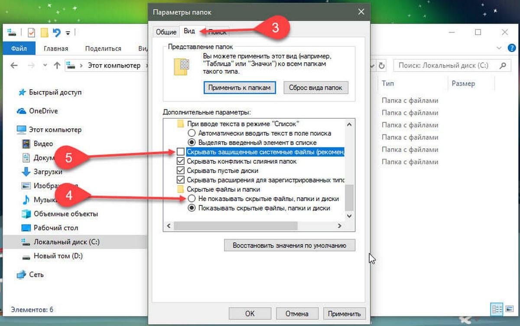Collapse the ribbon with the chevron
This screenshot has height=326, width=520.
pos(500,49)
